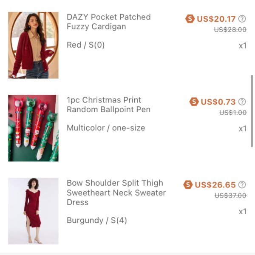Click the struck-through US$28.00 original price
The height and width of the screenshot is (255, 255).
[x=230, y=30]
